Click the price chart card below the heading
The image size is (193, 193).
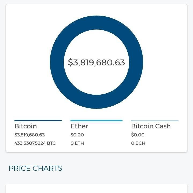click(96, 188)
